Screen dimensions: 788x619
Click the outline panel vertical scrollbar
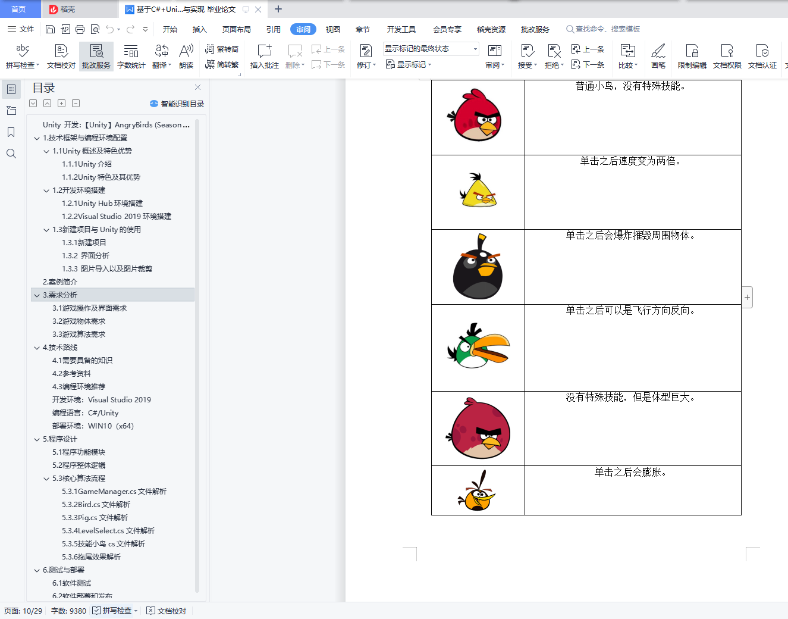click(197, 357)
